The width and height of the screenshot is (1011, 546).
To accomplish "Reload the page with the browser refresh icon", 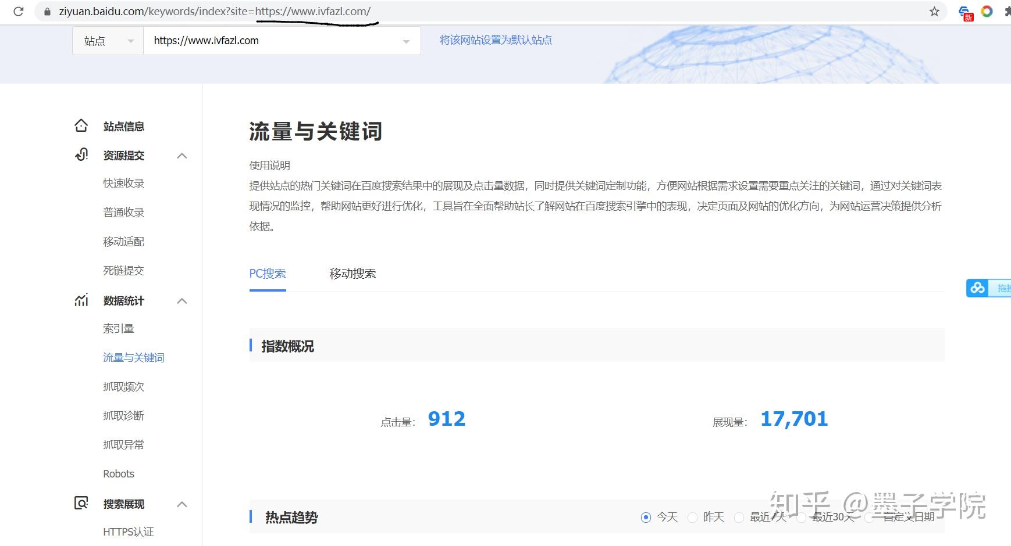I will click(19, 11).
